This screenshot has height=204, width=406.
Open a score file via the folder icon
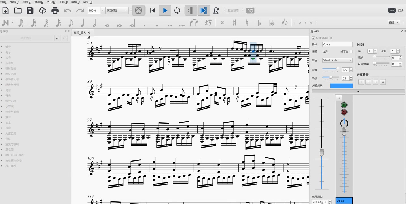point(18,11)
